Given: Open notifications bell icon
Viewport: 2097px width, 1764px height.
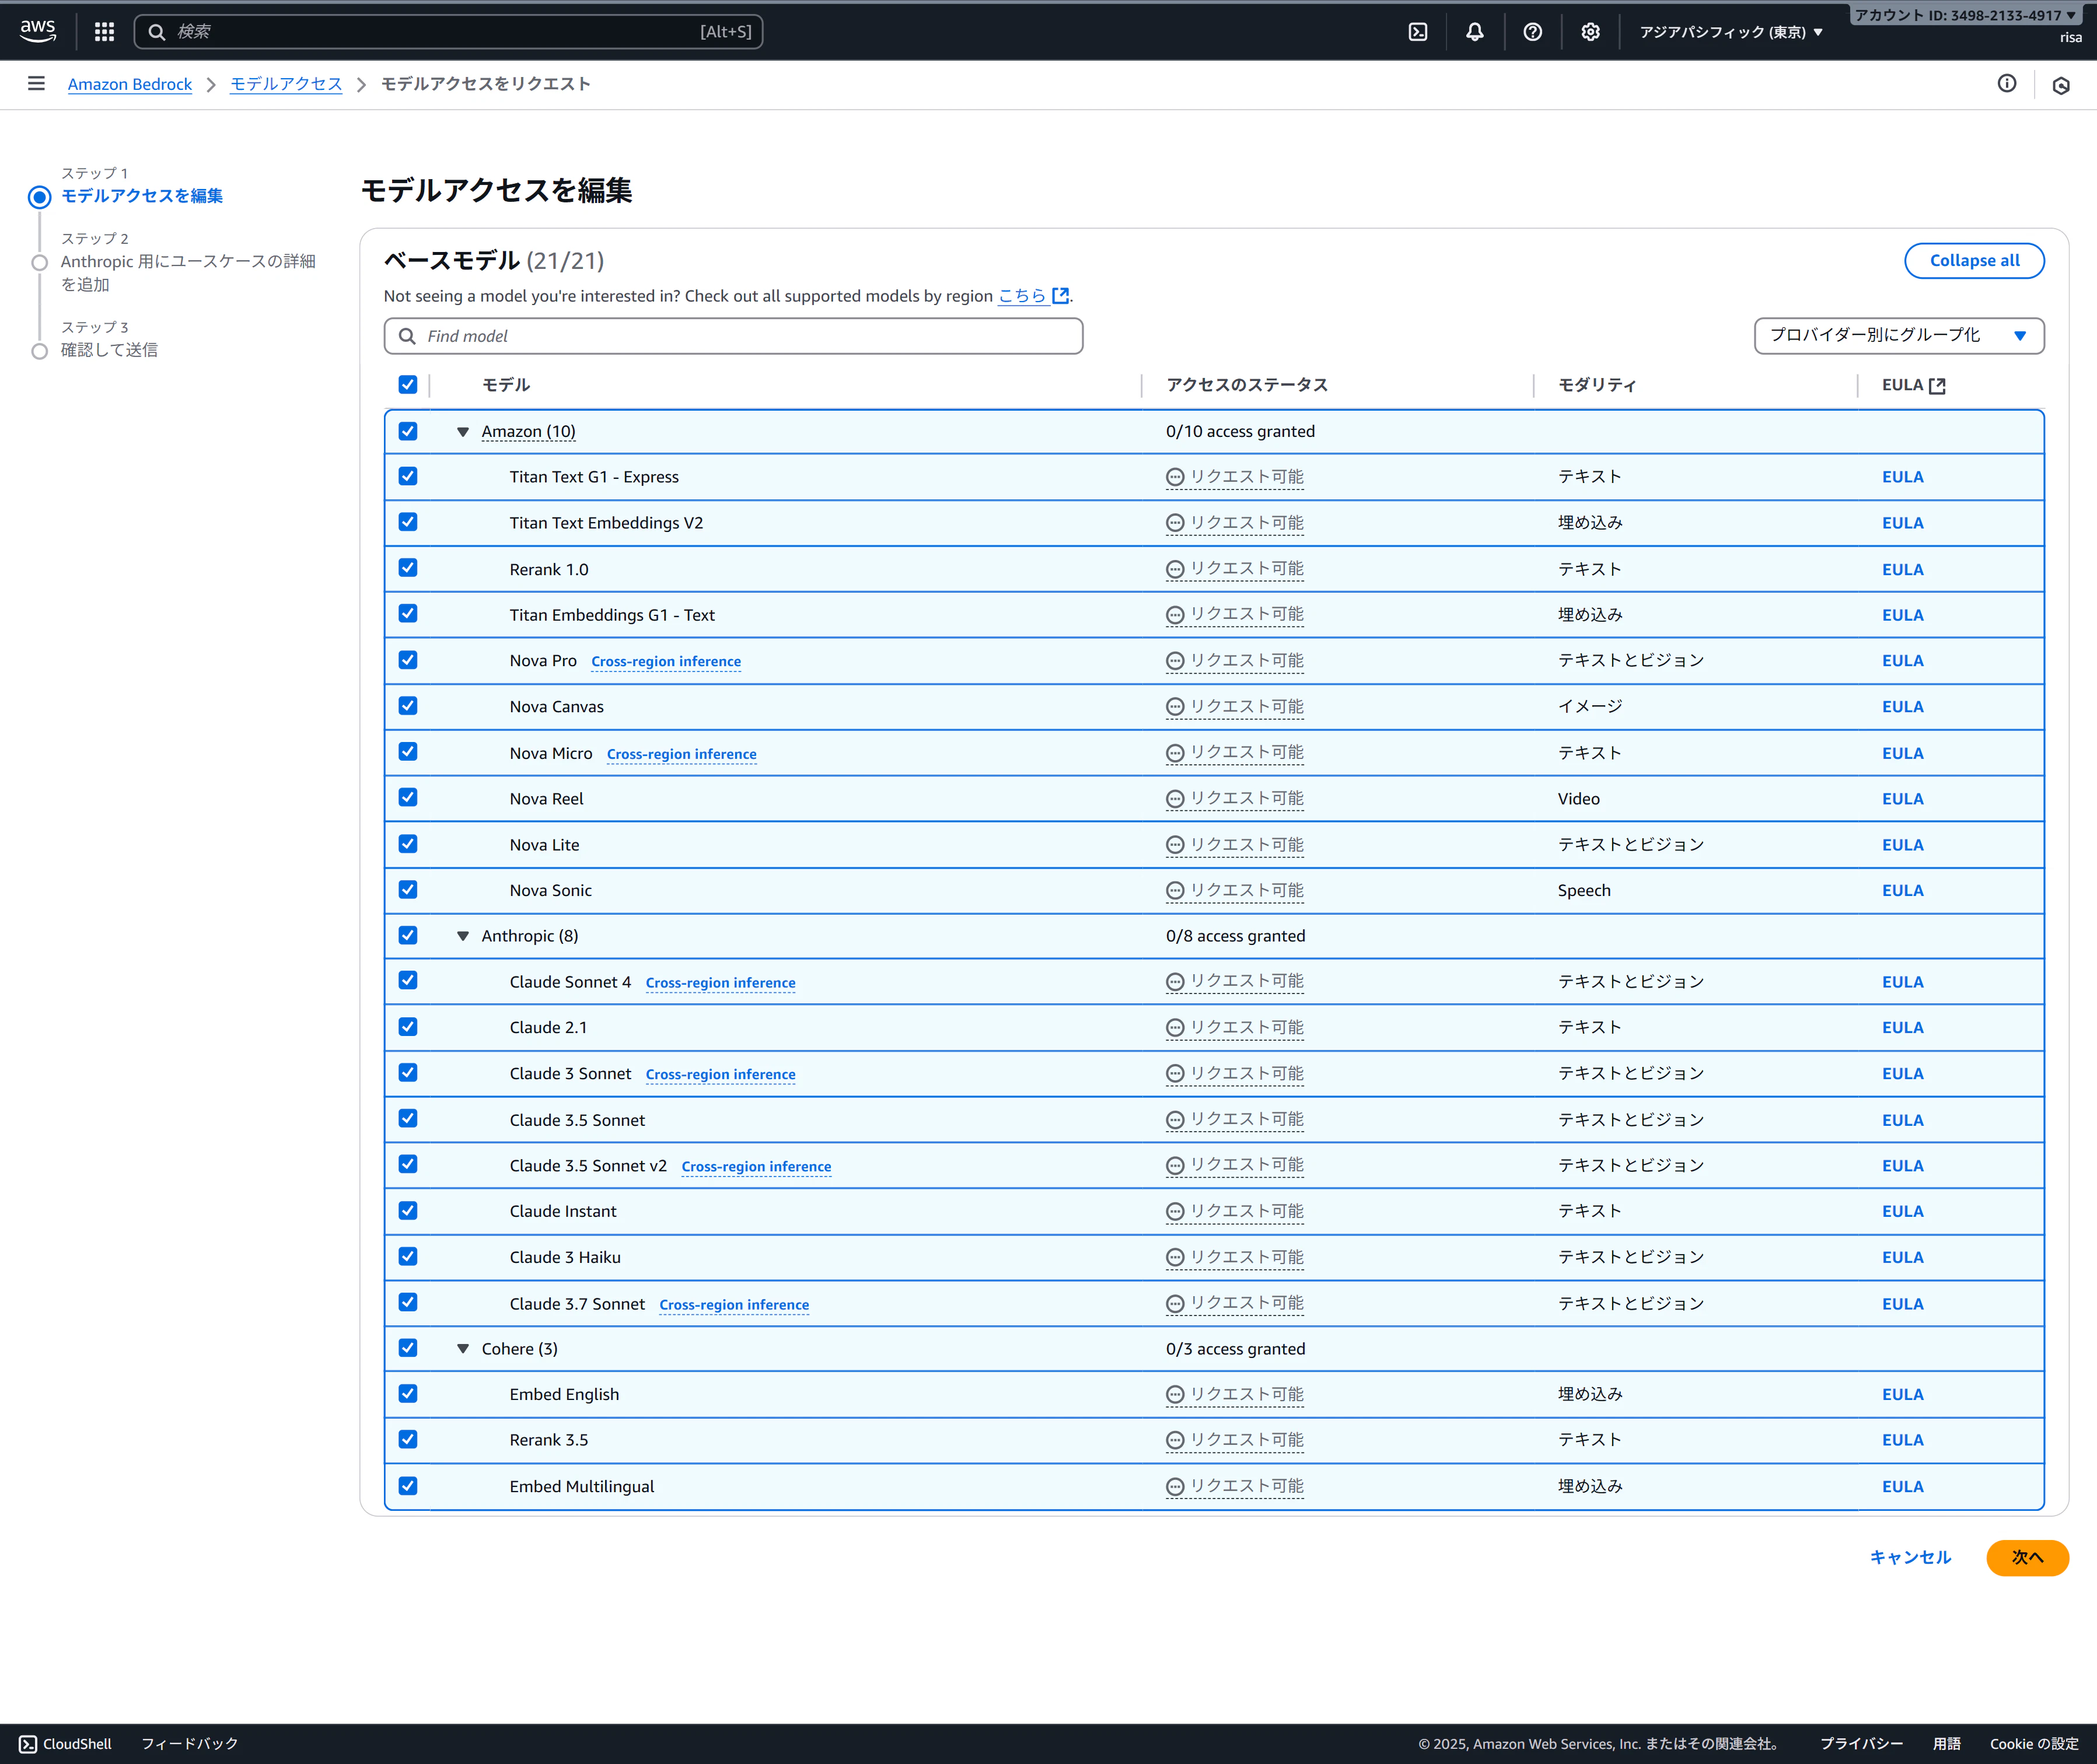Looking at the screenshot, I should 1475,32.
